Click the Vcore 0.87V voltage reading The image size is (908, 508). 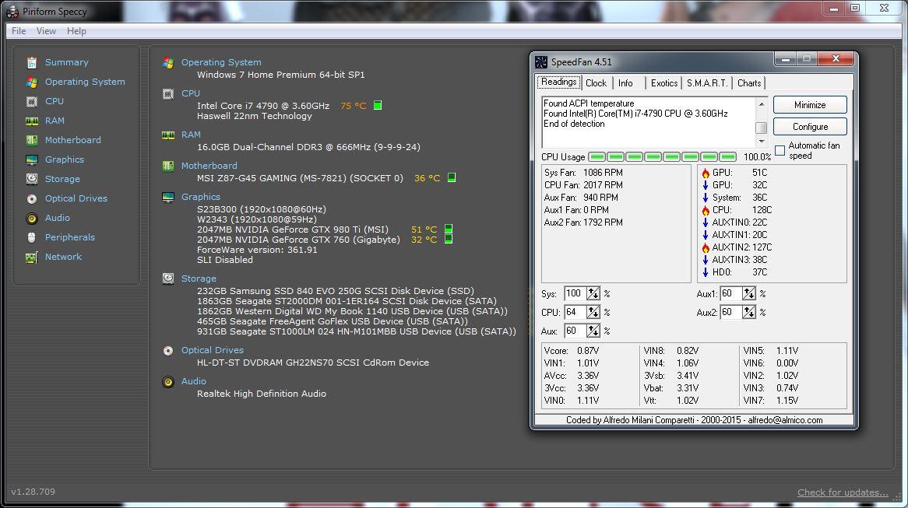pyautogui.click(x=571, y=351)
